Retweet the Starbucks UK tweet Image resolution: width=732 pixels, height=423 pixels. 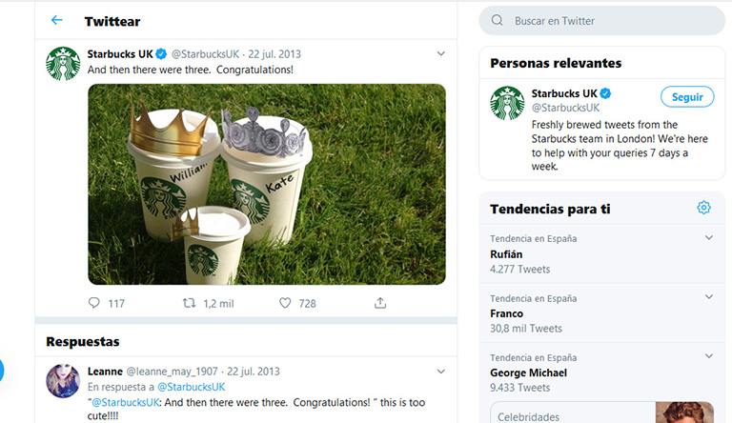190,303
